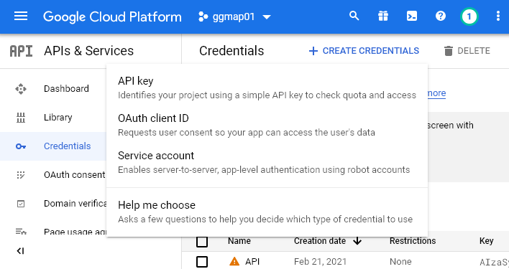
Task: Click the Delete button with trash icon
Action: pos(467,51)
